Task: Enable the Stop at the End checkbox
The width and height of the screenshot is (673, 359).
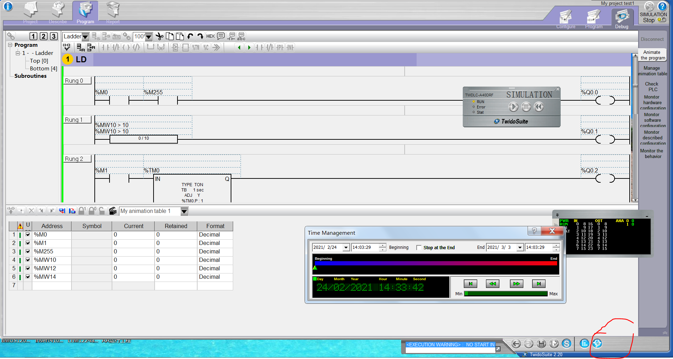Action: pos(419,248)
